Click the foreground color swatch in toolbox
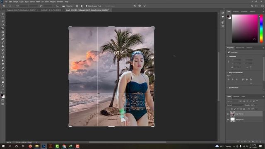 [x=2, y=95]
